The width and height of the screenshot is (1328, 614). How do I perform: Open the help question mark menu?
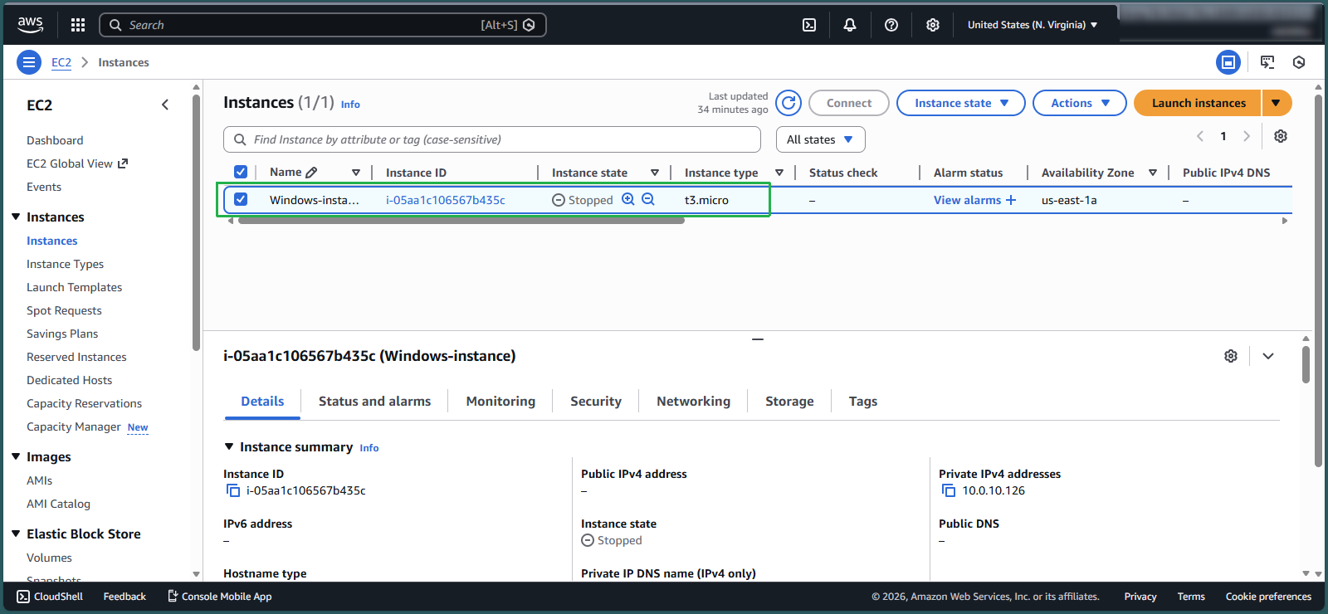pyautogui.click(x=891, y=25)
